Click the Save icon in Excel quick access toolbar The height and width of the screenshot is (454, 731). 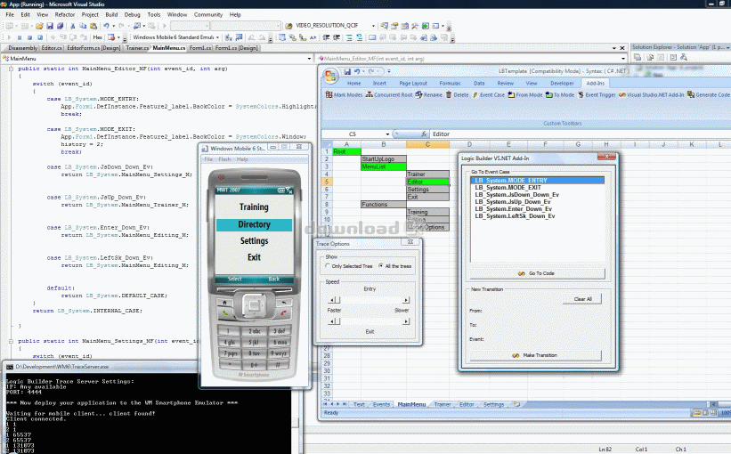click(x=347, y=71)
